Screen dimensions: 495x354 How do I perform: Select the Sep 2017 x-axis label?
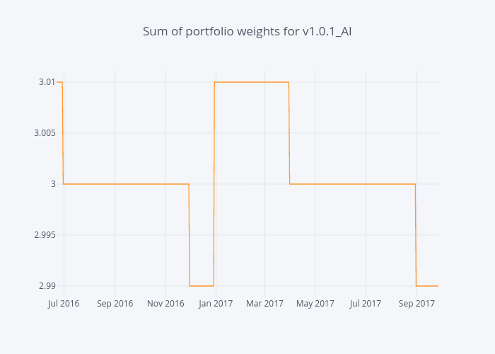coord(416,304)
